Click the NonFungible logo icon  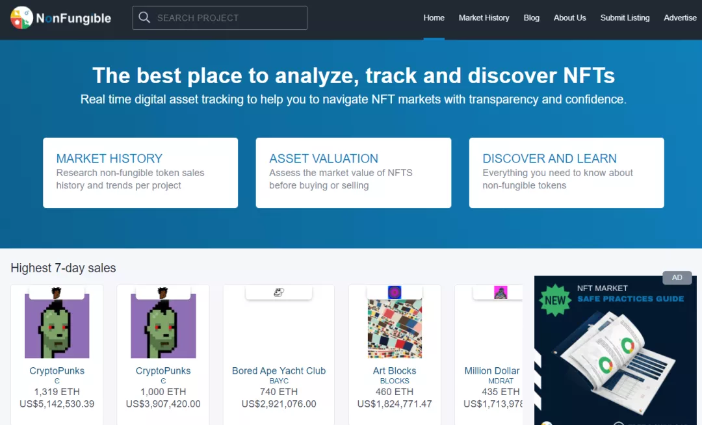(x=21, y=18)
